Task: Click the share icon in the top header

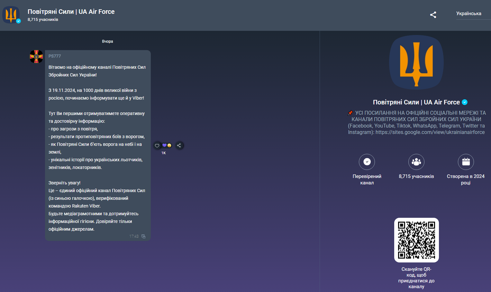Action: pos(433,15)
